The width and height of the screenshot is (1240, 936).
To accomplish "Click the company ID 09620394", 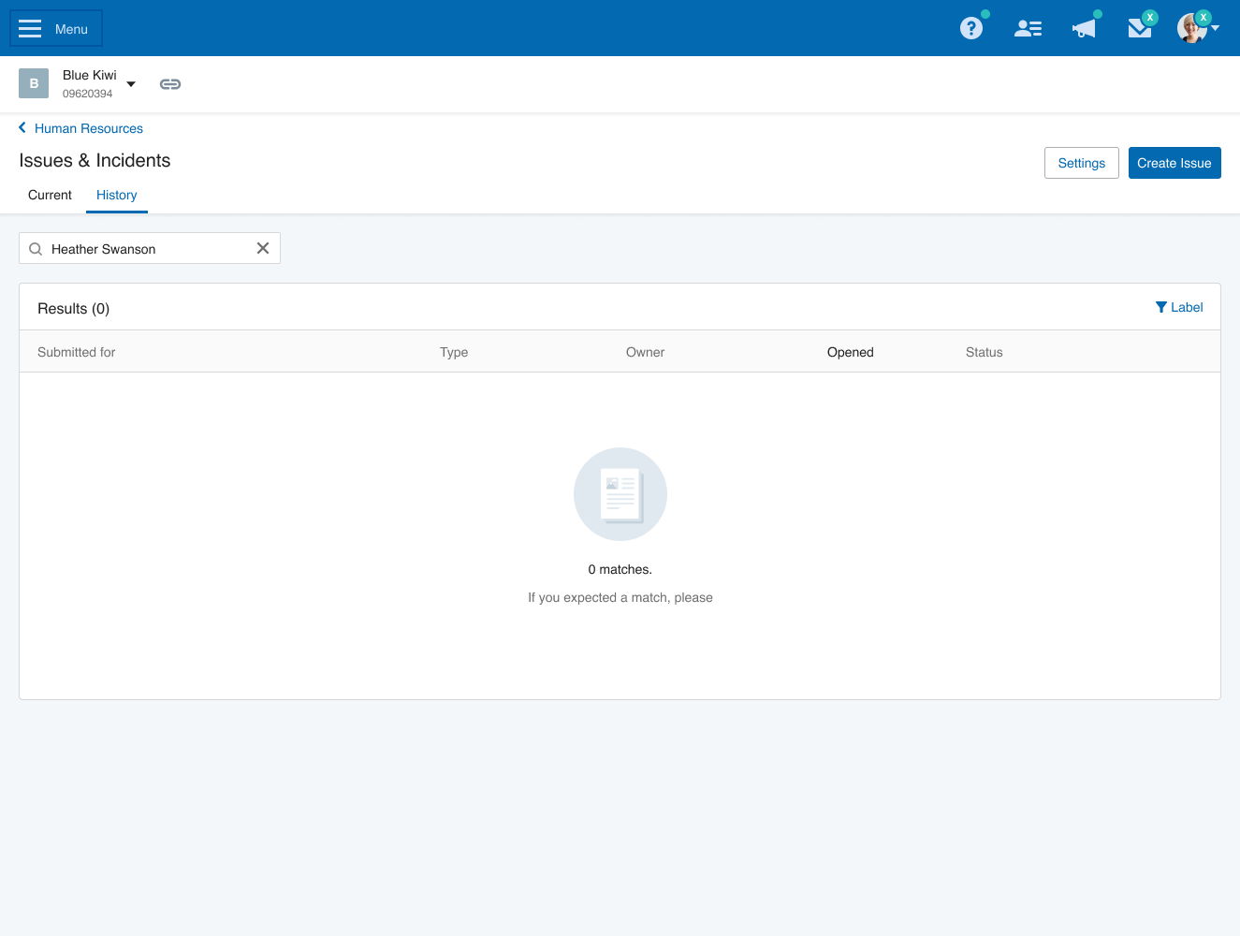I will [x=88, y=94].
